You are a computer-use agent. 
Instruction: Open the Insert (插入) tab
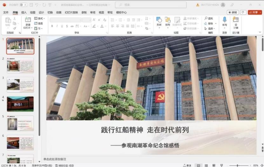24,12
